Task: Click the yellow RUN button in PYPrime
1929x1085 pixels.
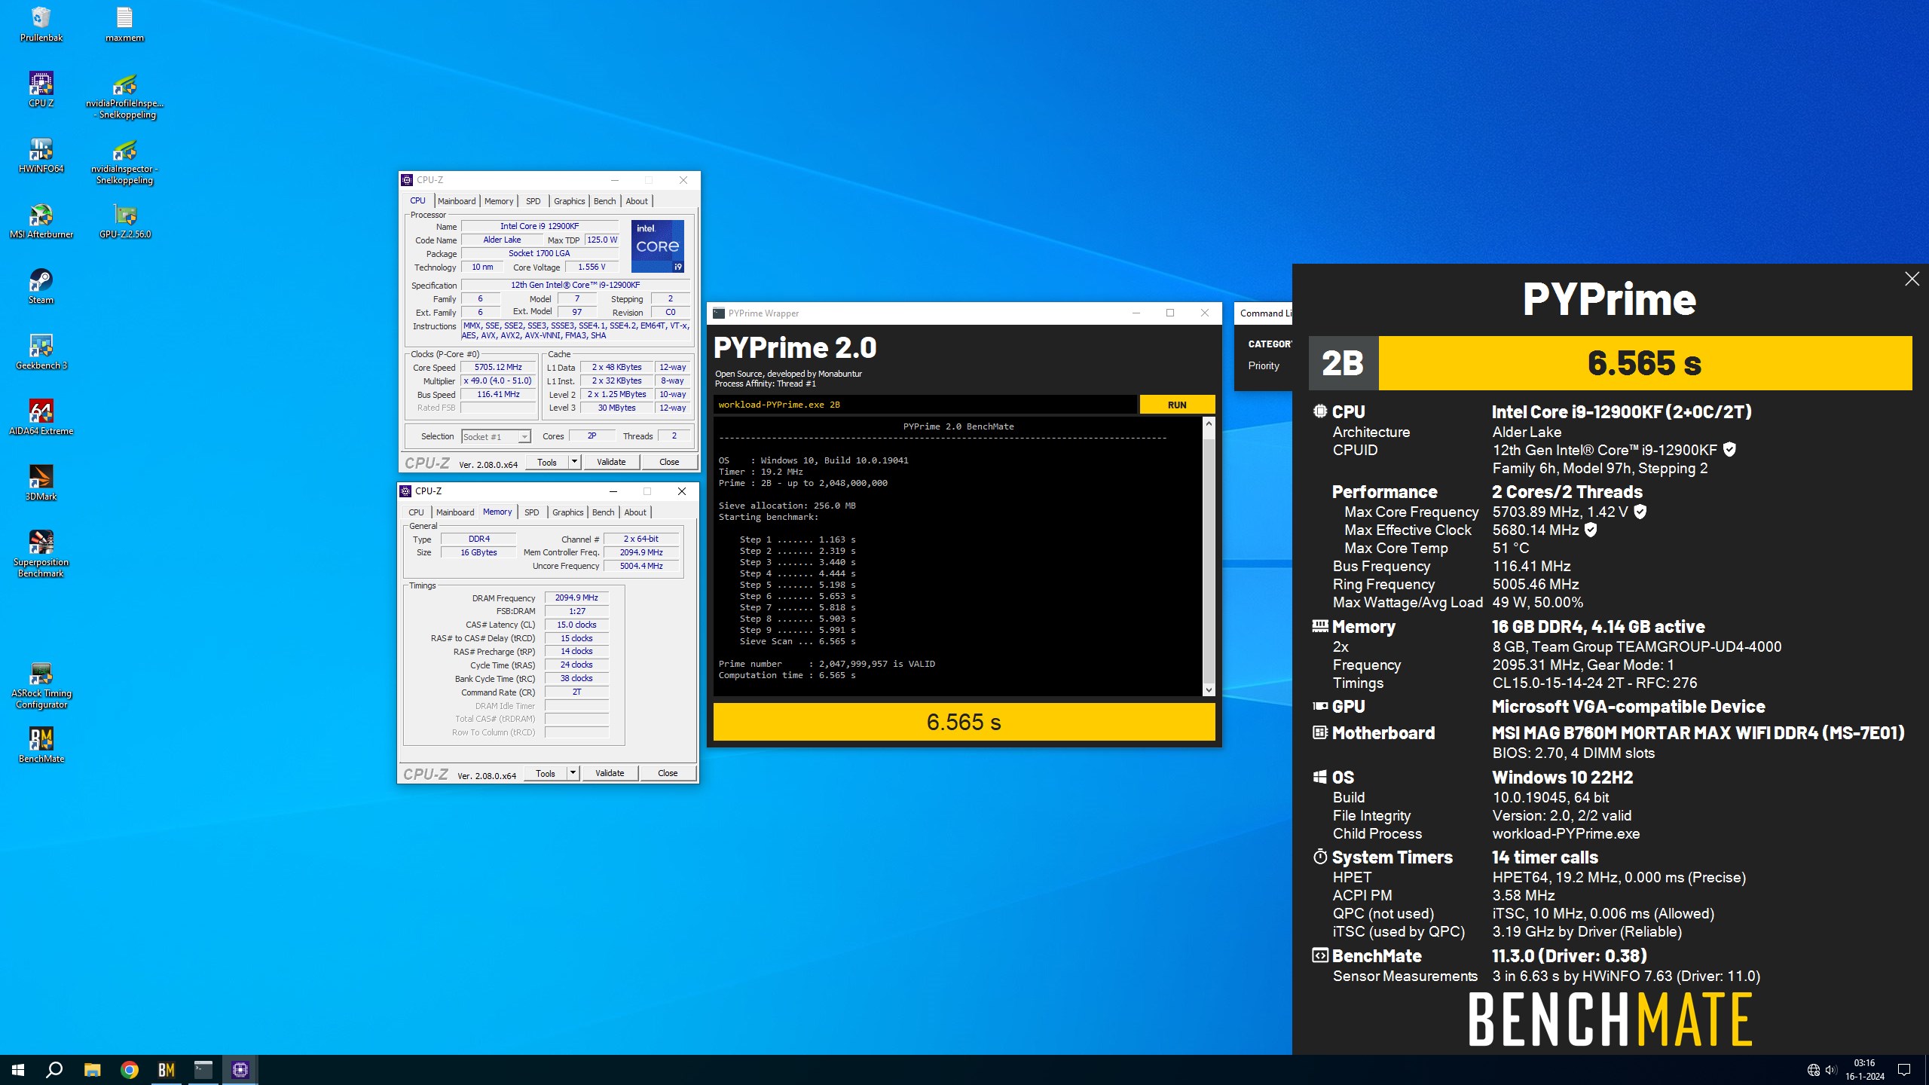Action: [1177, 405]
